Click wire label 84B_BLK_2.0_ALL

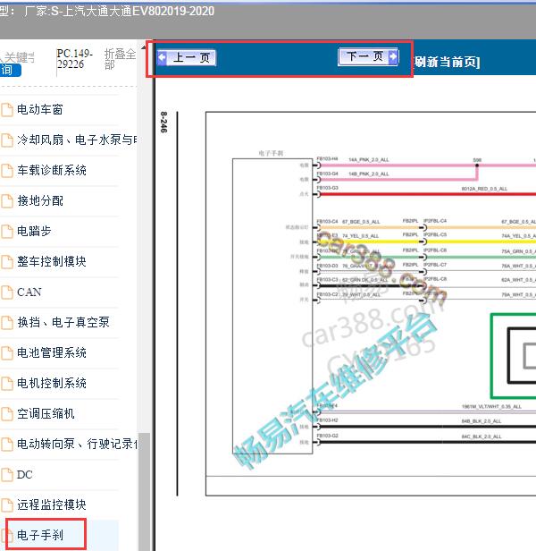482,421
